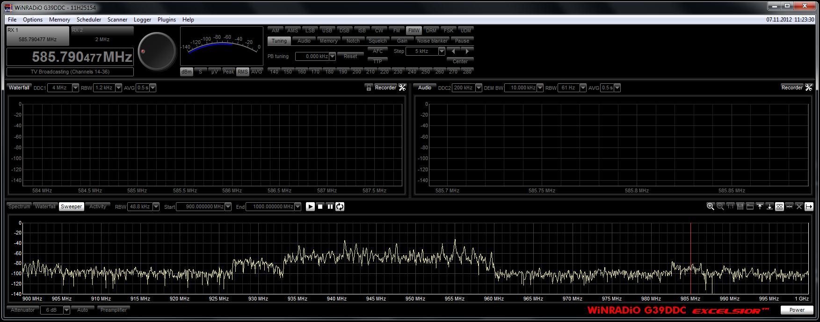Open the sweeper RBW 48.8 kHz dropdown
This screenshot has width=820, height=322.
pyautogui.click(x=156, y=206)
